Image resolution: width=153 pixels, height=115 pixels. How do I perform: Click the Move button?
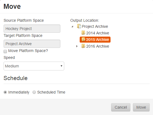(x=141, y=107)
